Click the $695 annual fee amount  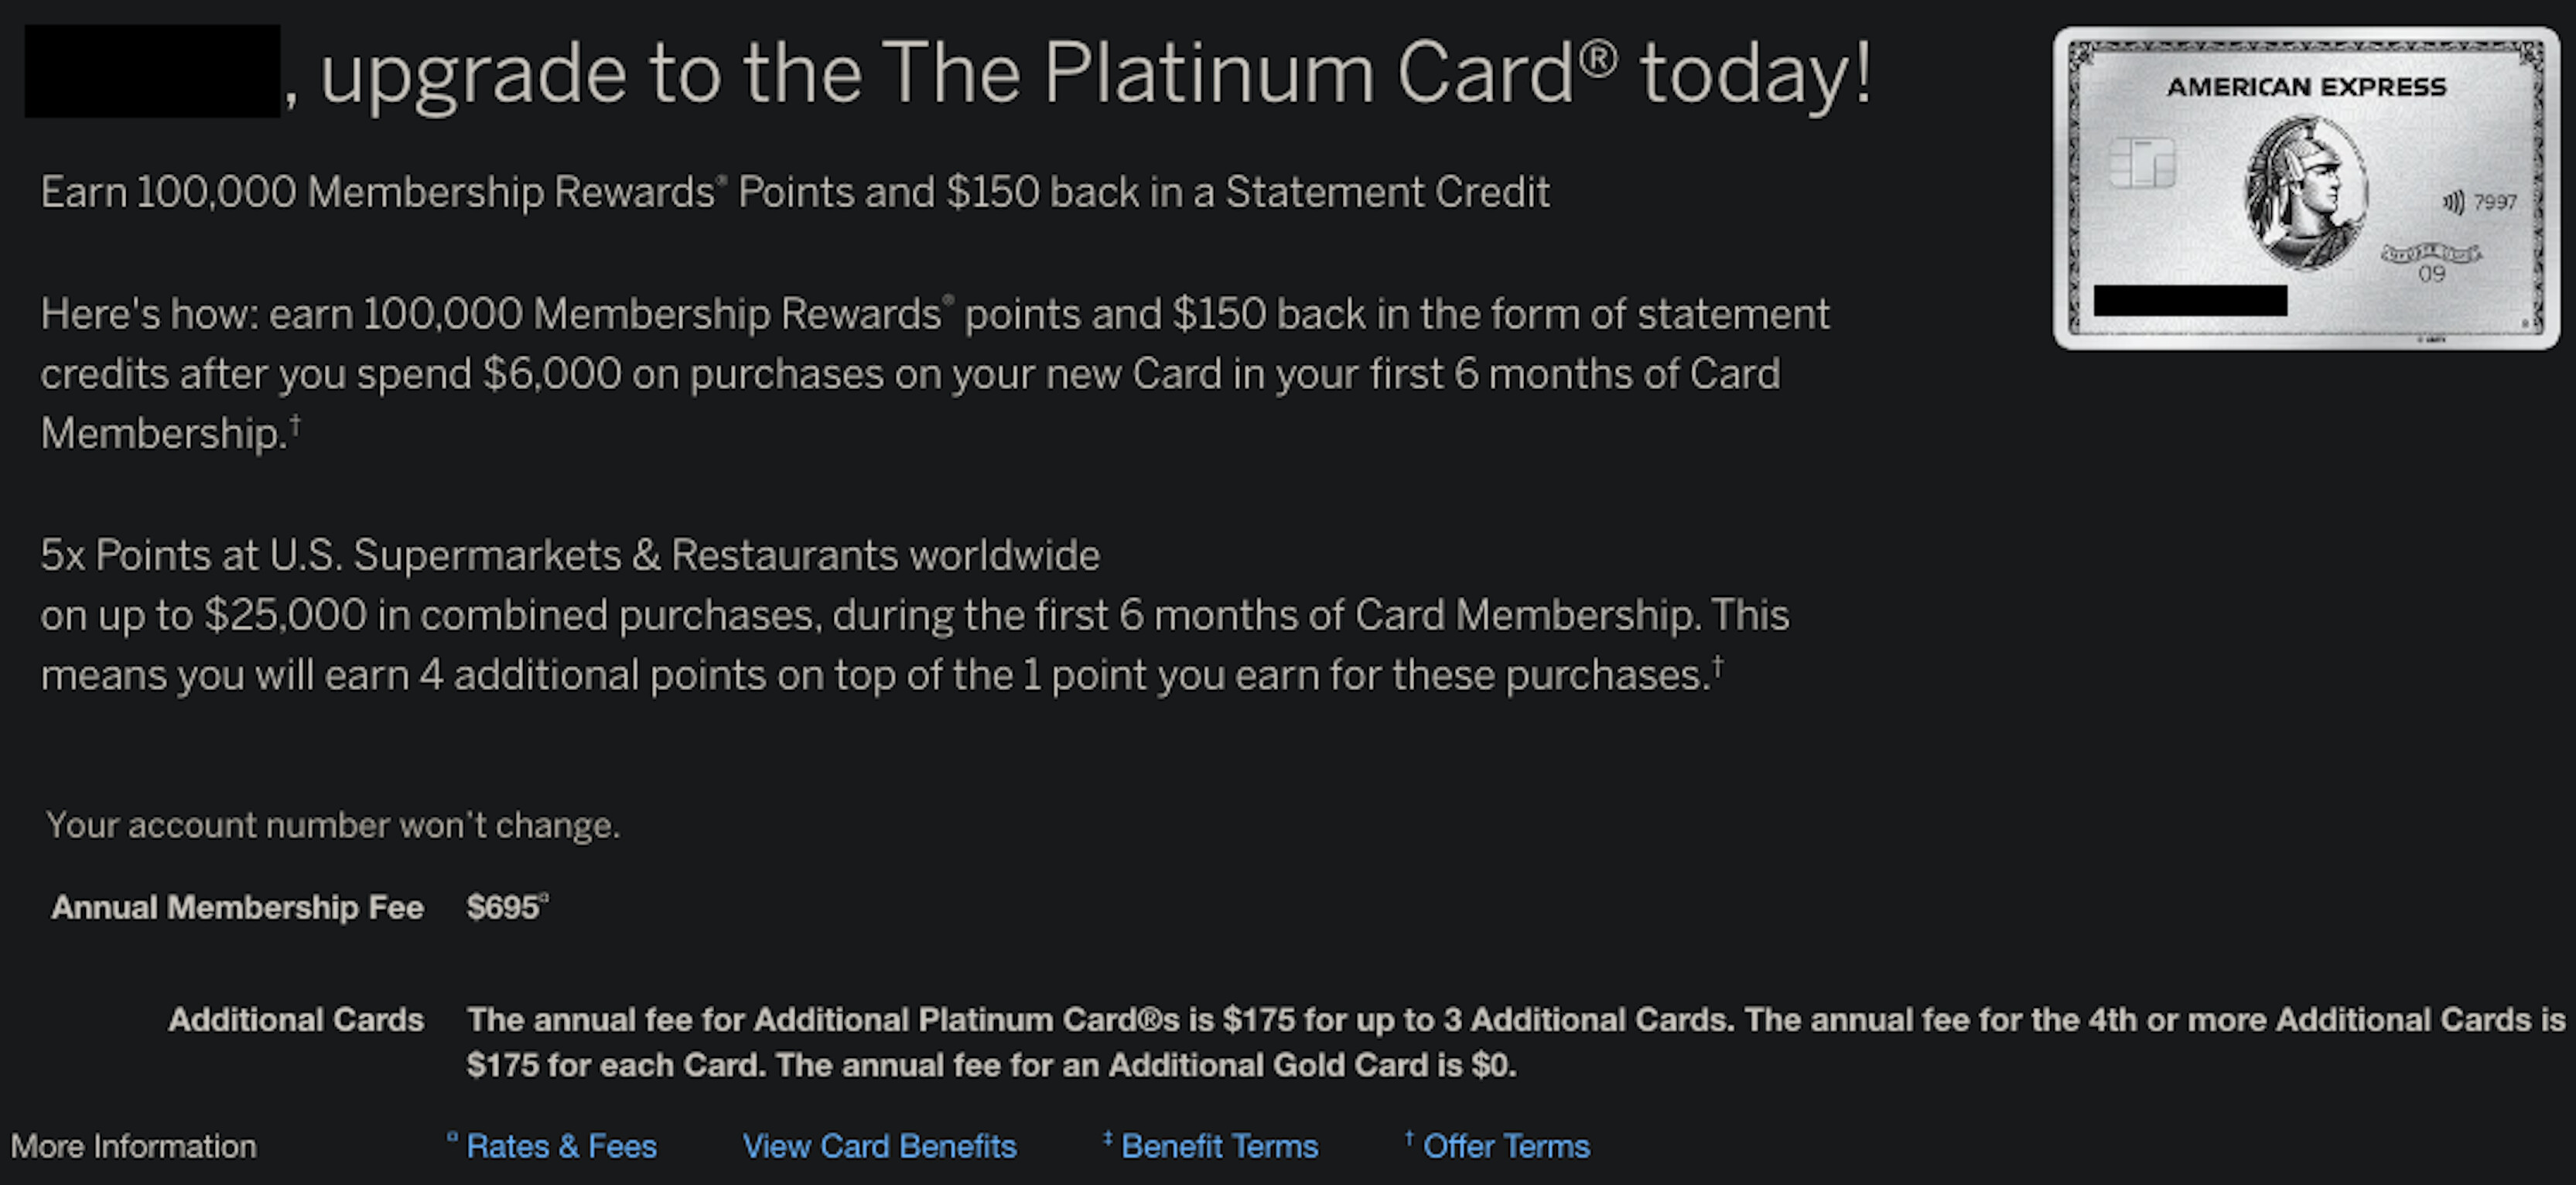click(x=503, y=908)
